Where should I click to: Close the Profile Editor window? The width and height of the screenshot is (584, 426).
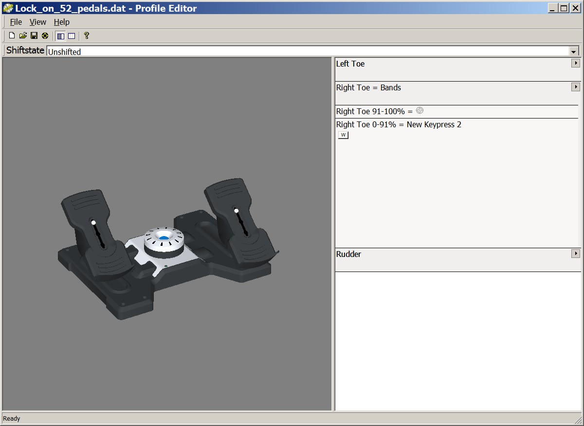575,8
